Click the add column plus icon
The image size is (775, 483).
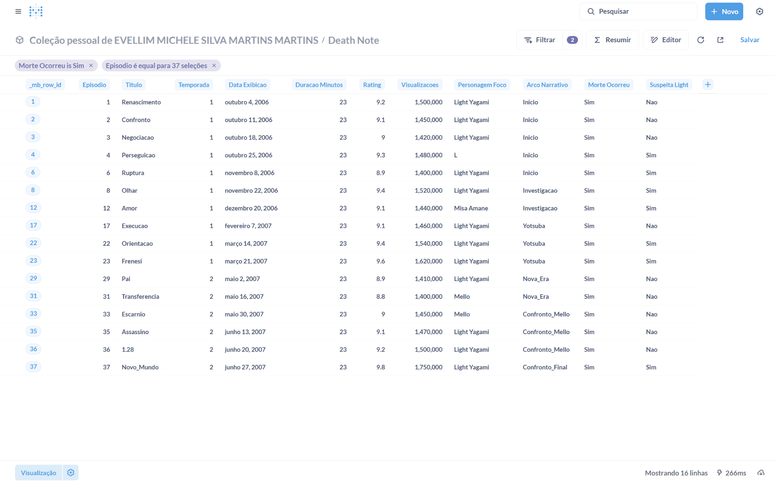tap(708, 85)
